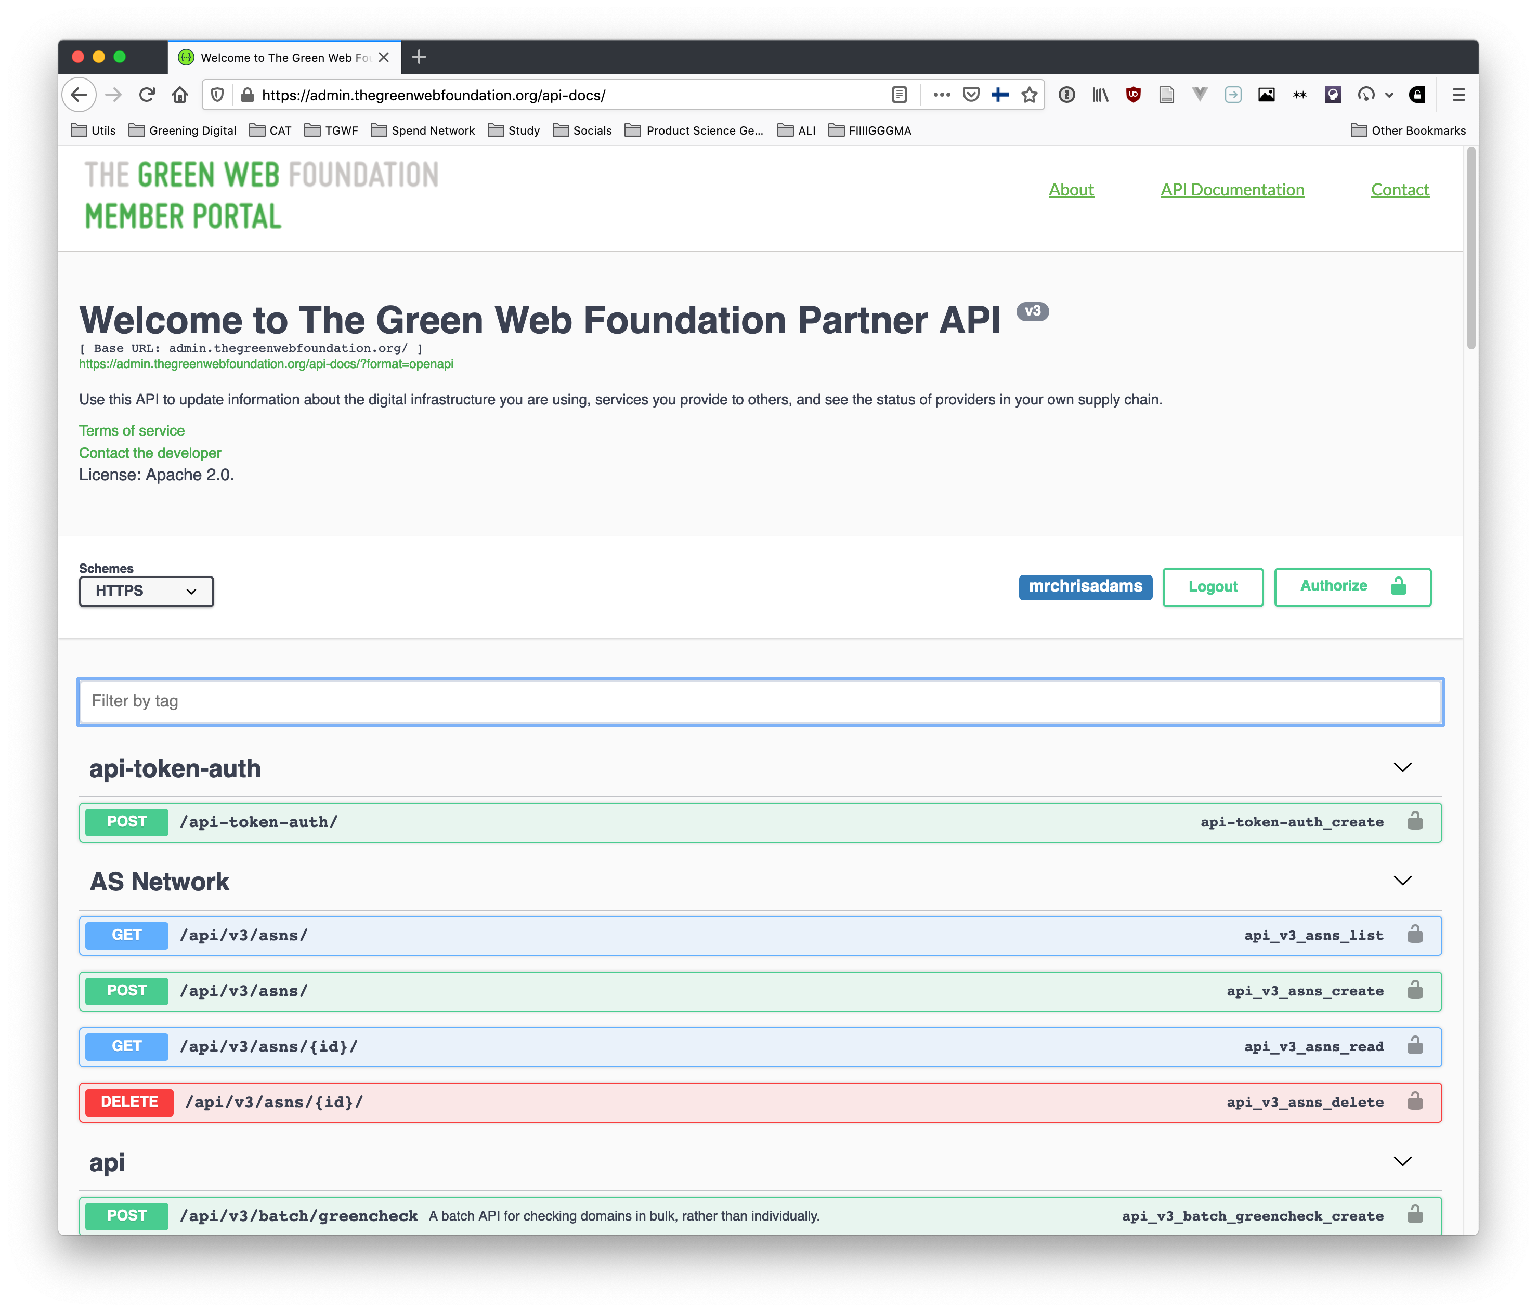Open the FIIIIGGGMA bookmarks folder

point(869,130)
